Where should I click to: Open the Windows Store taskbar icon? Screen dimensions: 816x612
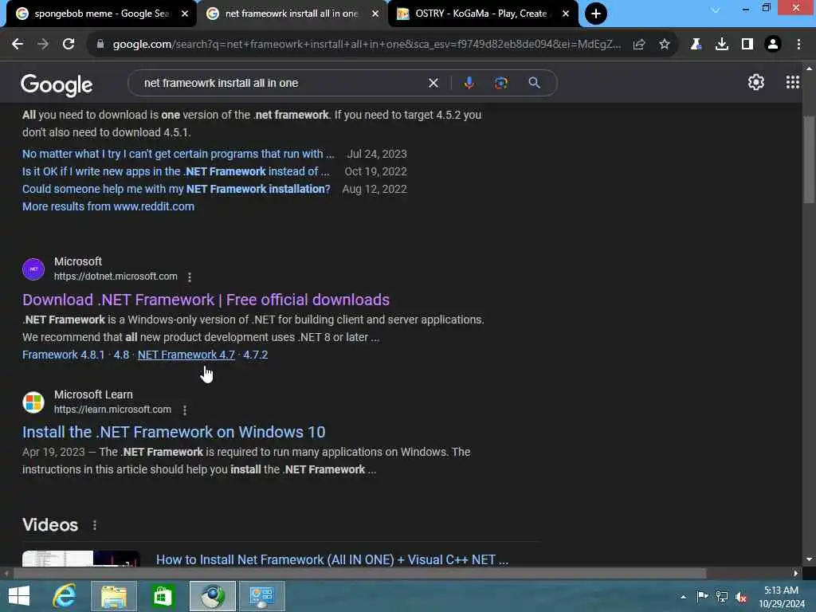point(163,596)
